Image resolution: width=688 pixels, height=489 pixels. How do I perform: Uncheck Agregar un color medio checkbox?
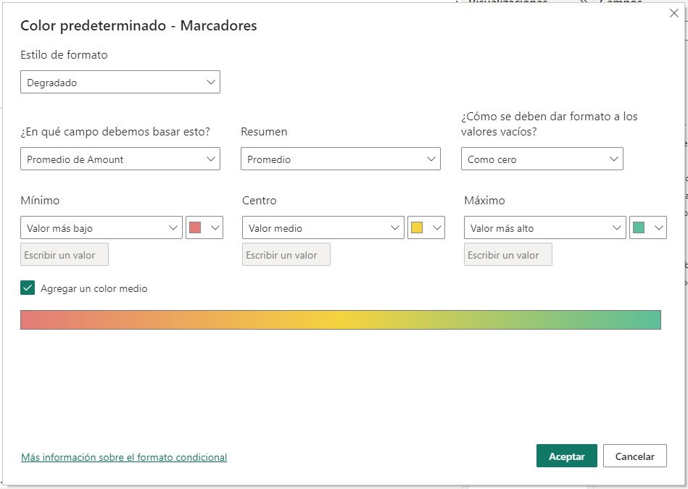(28, 288)
